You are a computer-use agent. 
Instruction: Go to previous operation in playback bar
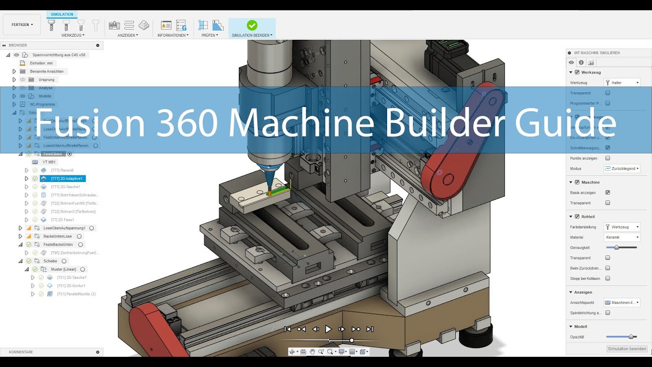click(302, 329)
